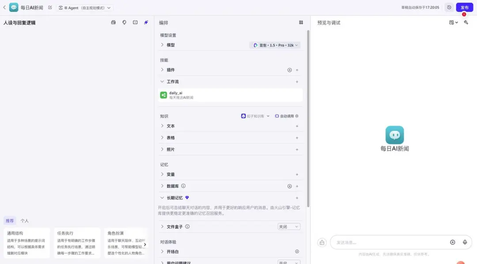Image resolution: width=477 pixels, height=264 pixels.
Task: Click info icon next to 数据库
Action: pyautogui.click(x=183, y=186)
